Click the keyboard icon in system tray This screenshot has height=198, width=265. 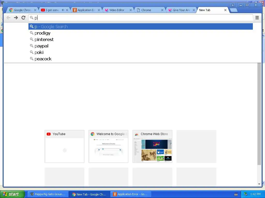click(x=236, y=194)
